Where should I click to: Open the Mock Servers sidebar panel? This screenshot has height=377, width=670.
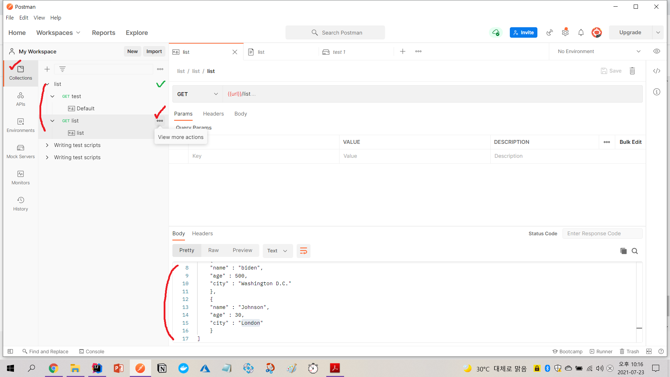21,151
